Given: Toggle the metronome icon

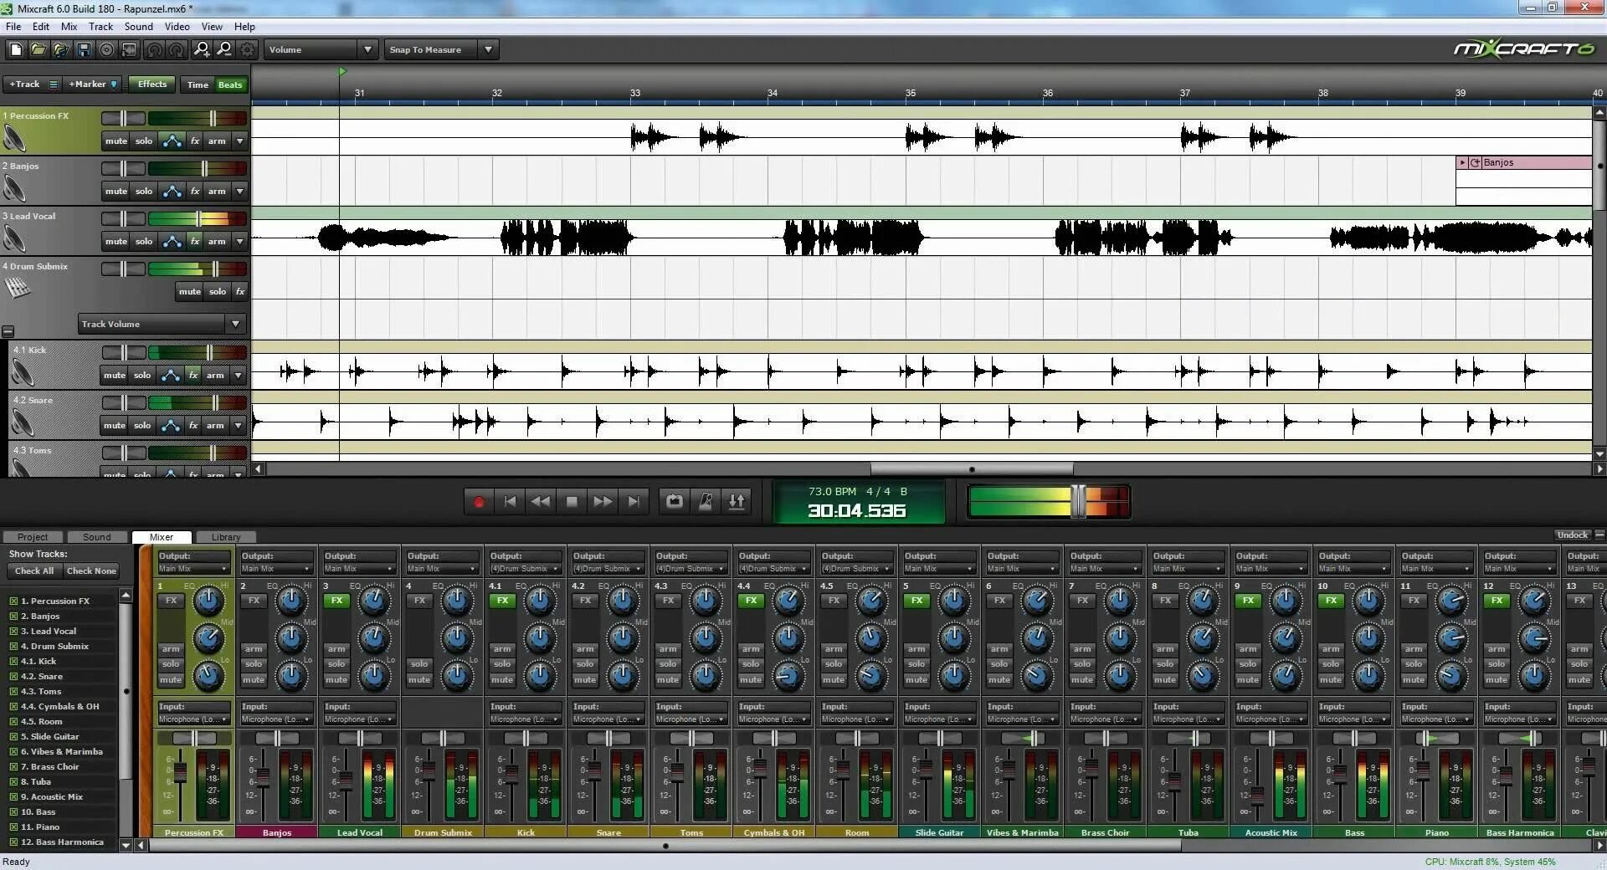Looking at the screenshot, I should click(706, 502).
